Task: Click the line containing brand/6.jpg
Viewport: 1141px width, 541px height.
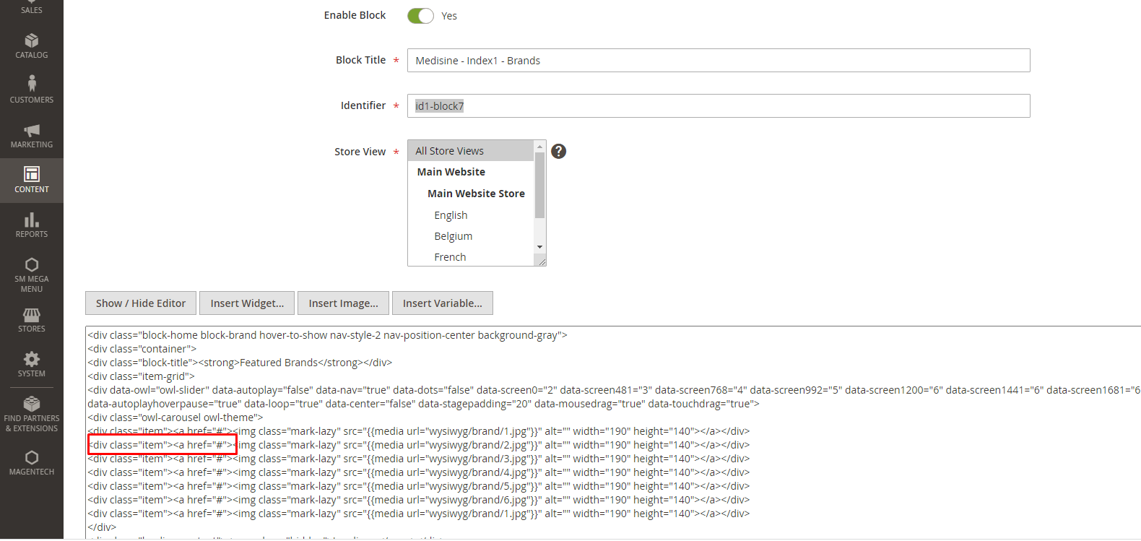Action: tap(419, 500)
